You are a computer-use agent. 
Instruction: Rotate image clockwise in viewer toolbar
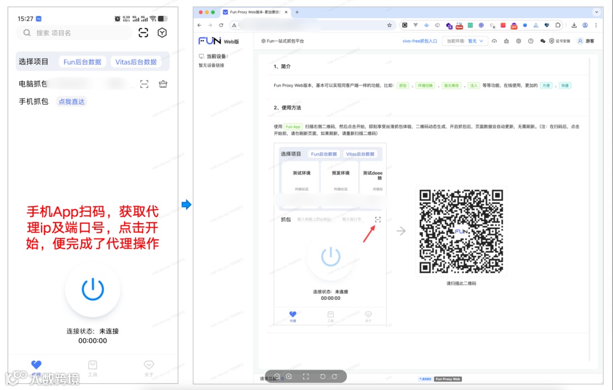(x=335, y=376)
